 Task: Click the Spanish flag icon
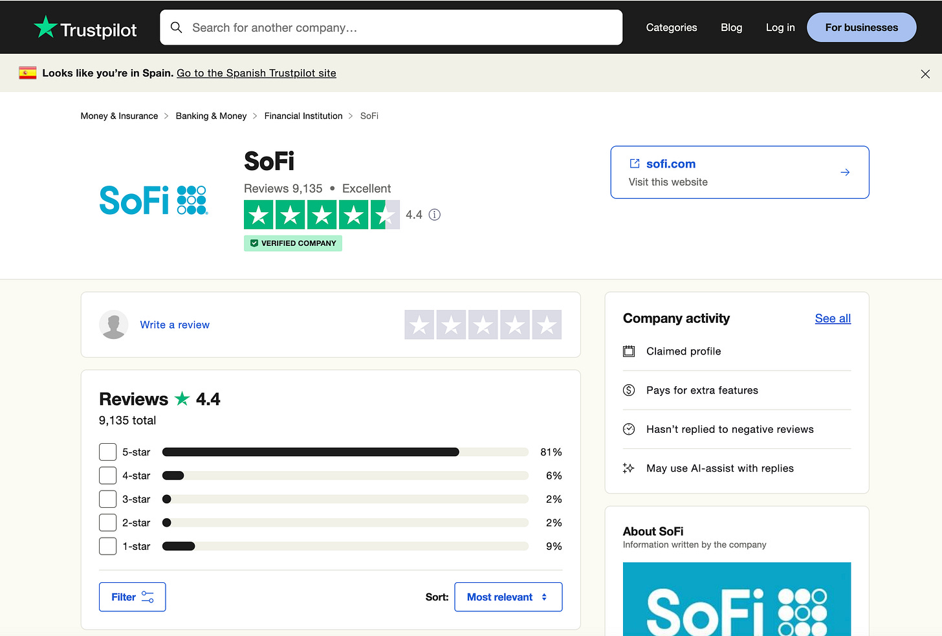pos(27,73)
